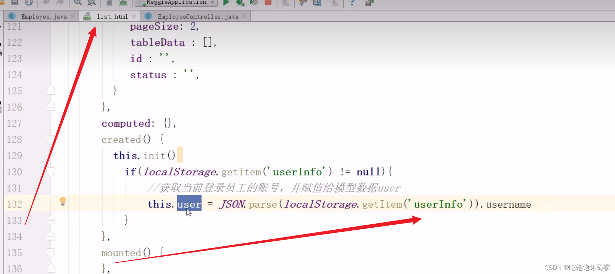Collapse the fold end marker on line 134

(x=51, y=236)
